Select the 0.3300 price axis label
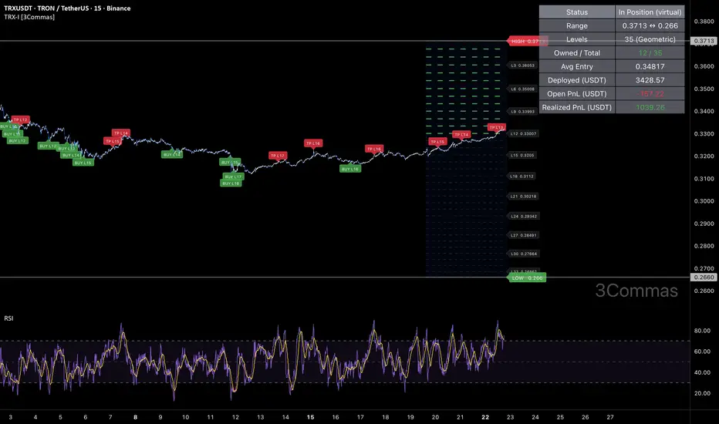 click(704, 134)
